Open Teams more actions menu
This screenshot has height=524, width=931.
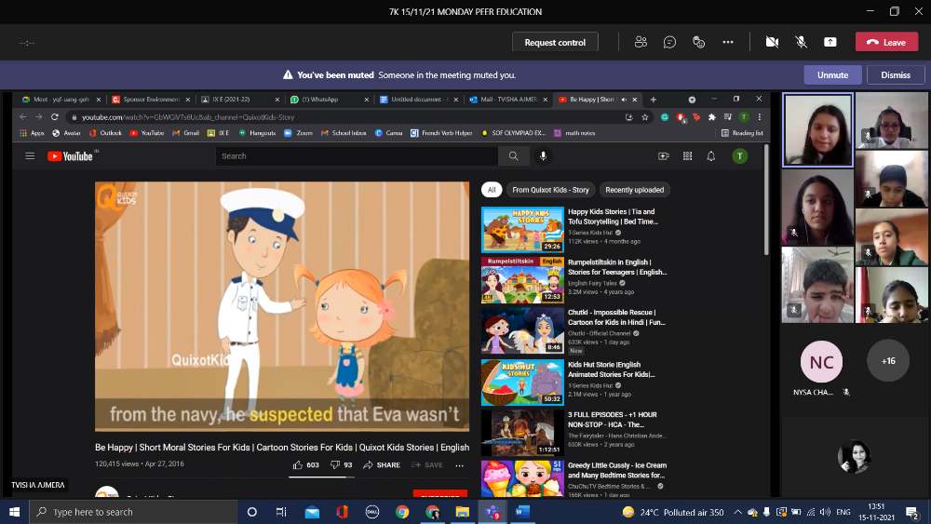tap(728, 42)
